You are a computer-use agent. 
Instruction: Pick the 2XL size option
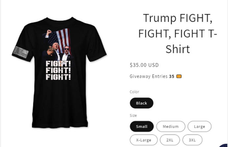coord(170,140)
